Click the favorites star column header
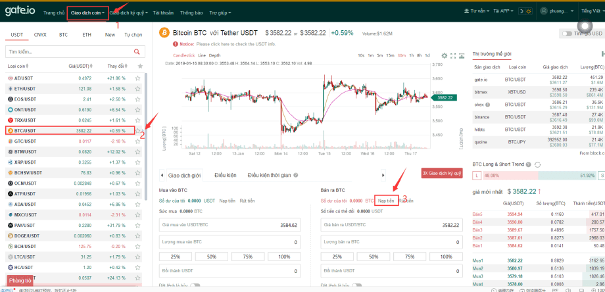This screenshot has width=605, height=292. click(x=140, y=66)
